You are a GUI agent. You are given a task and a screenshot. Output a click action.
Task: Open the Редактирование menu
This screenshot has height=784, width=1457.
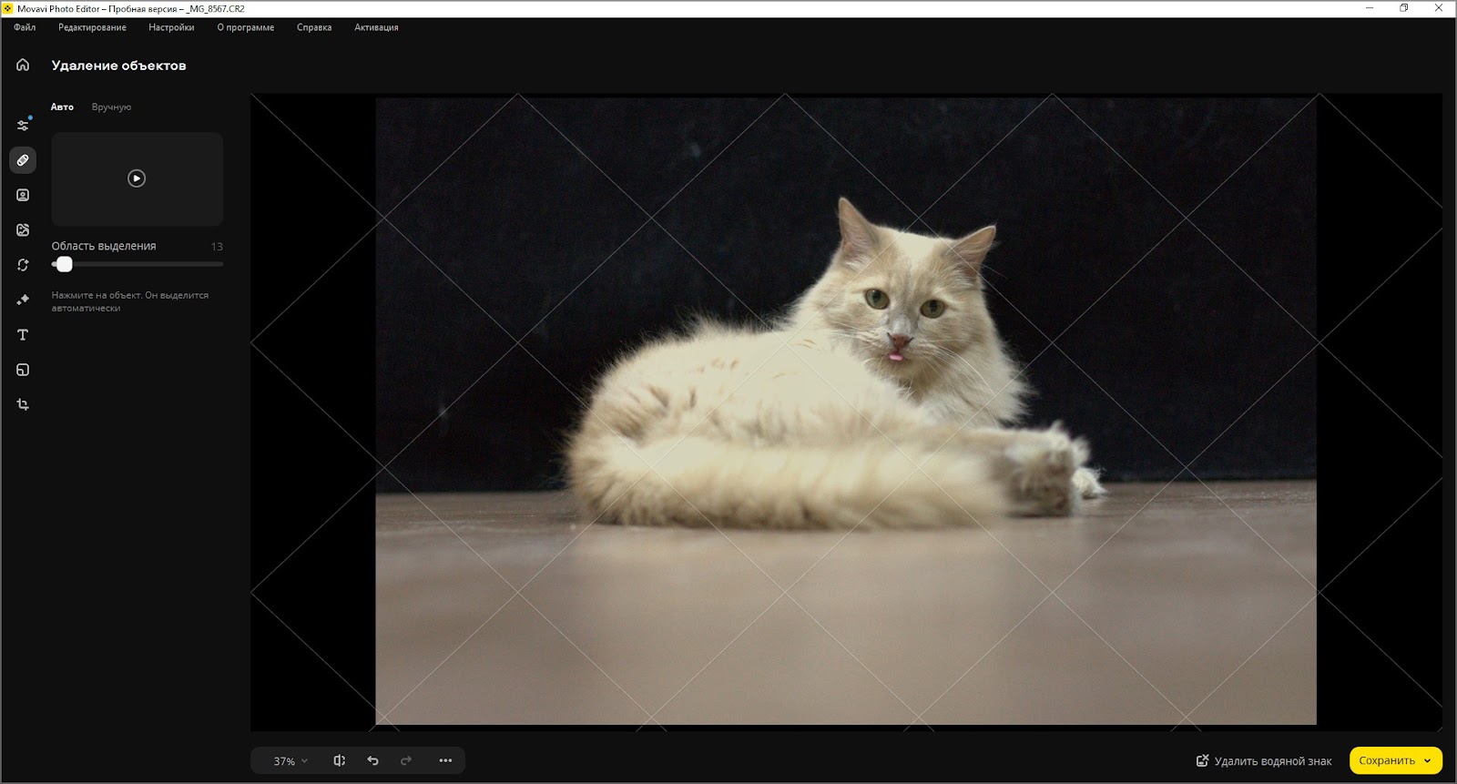(x=92, y=27)
